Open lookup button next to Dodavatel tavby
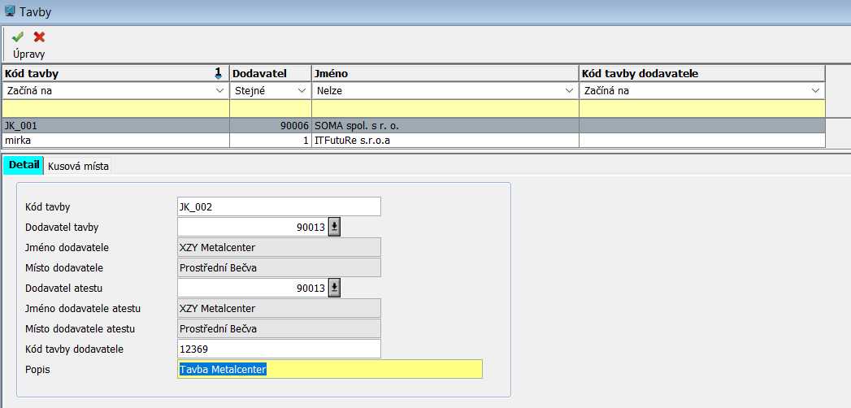The width and height of the screenshot is (851, 408). click(x=334, y=227)
